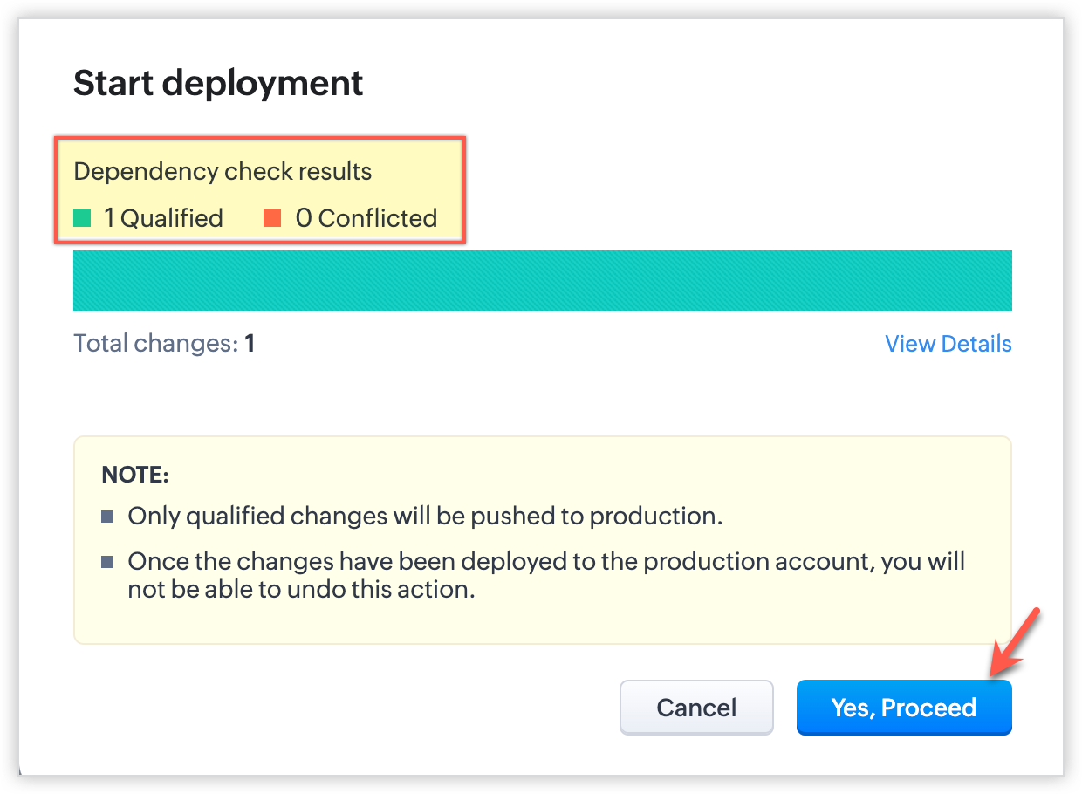Click the 'not be able to undo' note text
Screen dimensions: 1082x794
301,590
